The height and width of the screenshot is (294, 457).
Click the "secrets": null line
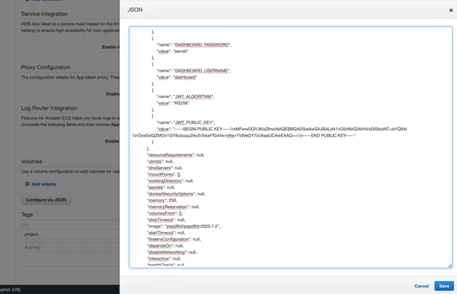[161, 187]
